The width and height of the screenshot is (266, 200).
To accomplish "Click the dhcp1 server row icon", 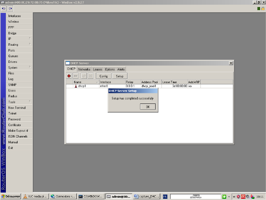I will pyautogui.click(x=76, y=86).
